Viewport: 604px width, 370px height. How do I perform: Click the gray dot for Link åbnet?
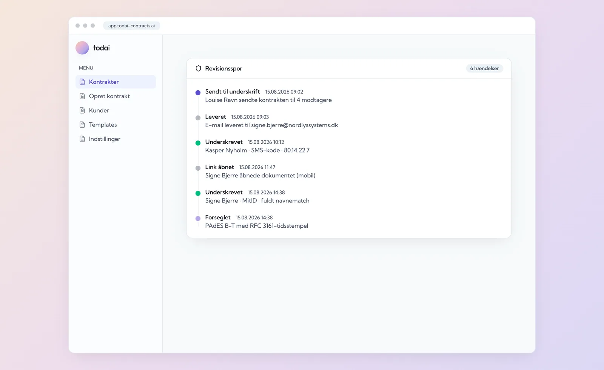coord(198,168)
